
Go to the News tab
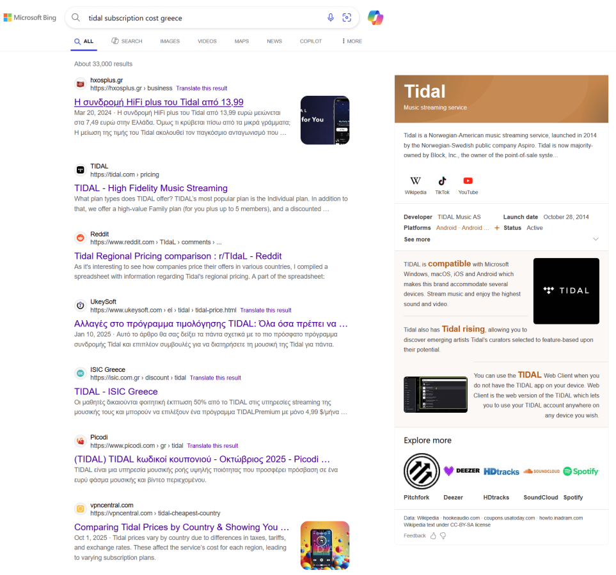tap(274, 41)
